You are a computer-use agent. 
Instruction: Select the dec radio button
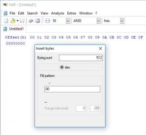point(62,67)
